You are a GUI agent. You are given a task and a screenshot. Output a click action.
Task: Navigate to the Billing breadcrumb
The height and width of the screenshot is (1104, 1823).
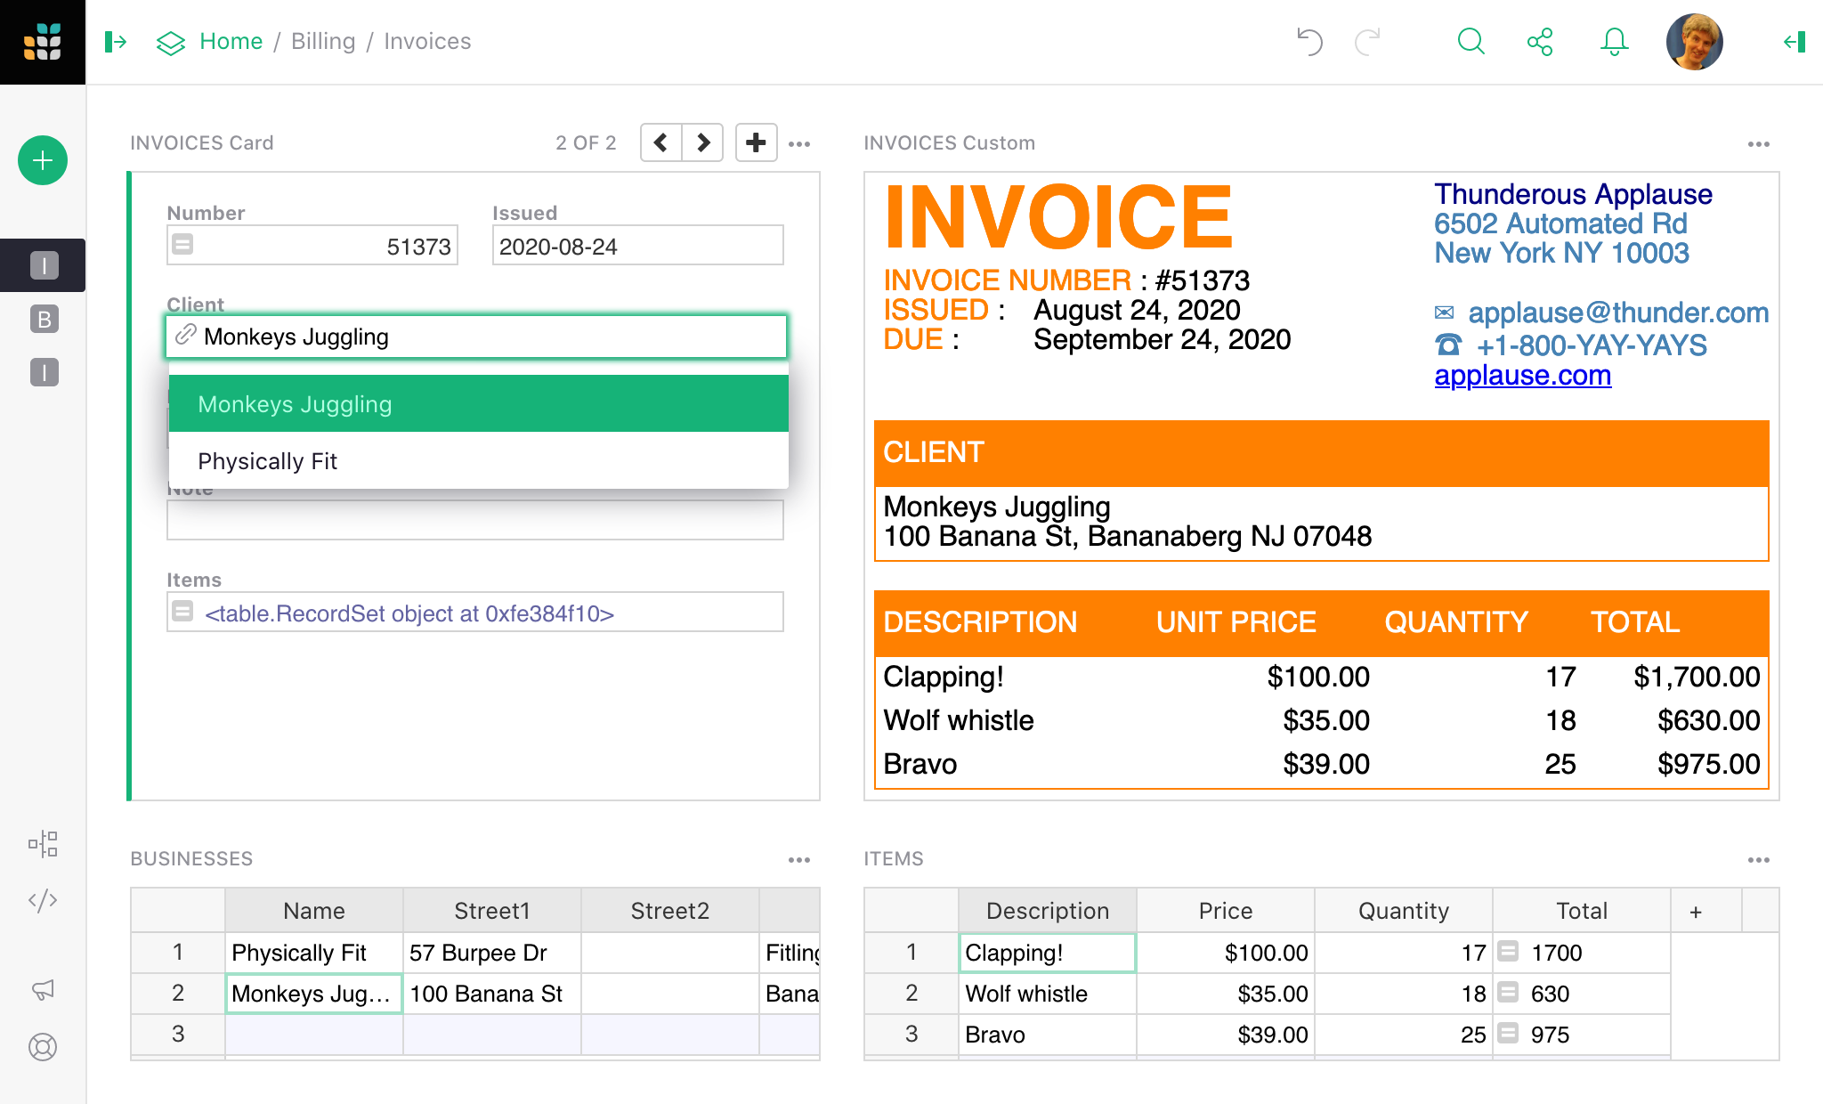click(322, 41)
